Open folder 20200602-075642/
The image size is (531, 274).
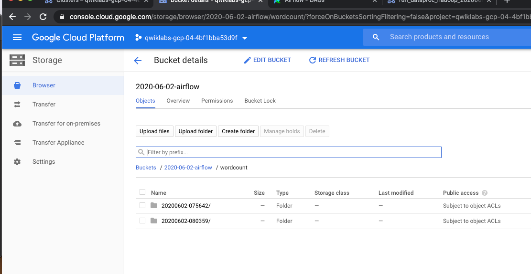186,206
